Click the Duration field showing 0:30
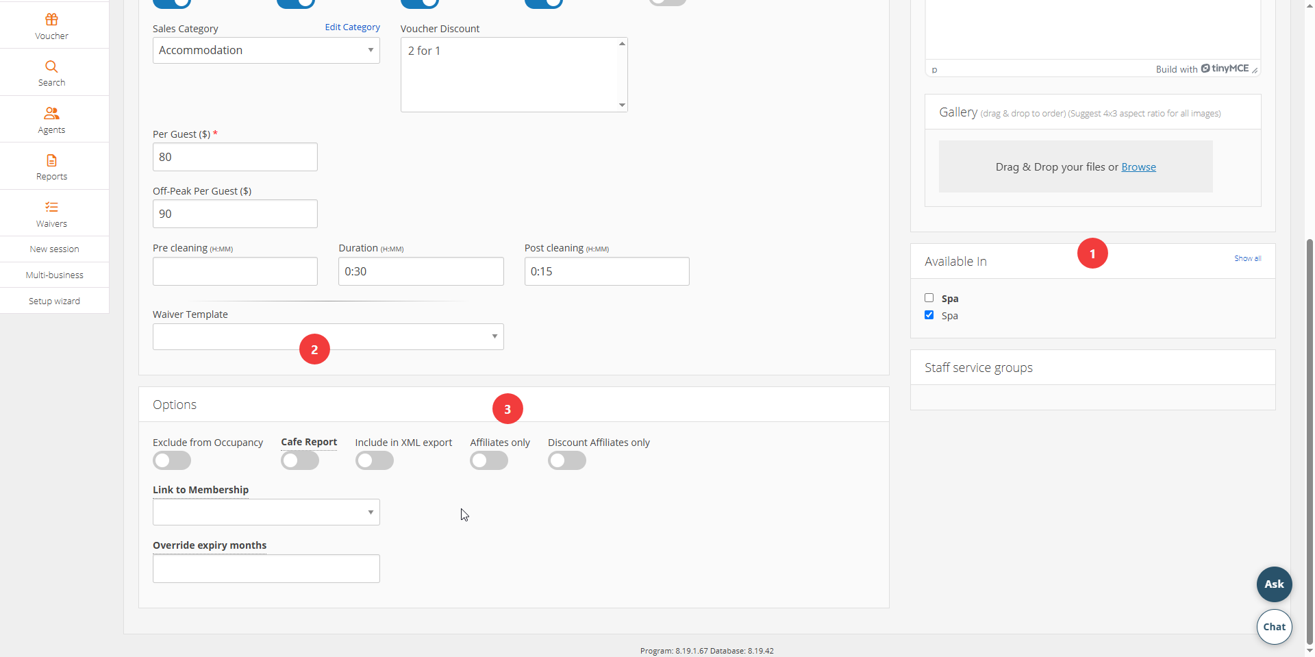Viewport: 1315px width, 657px height. [421, 271]
